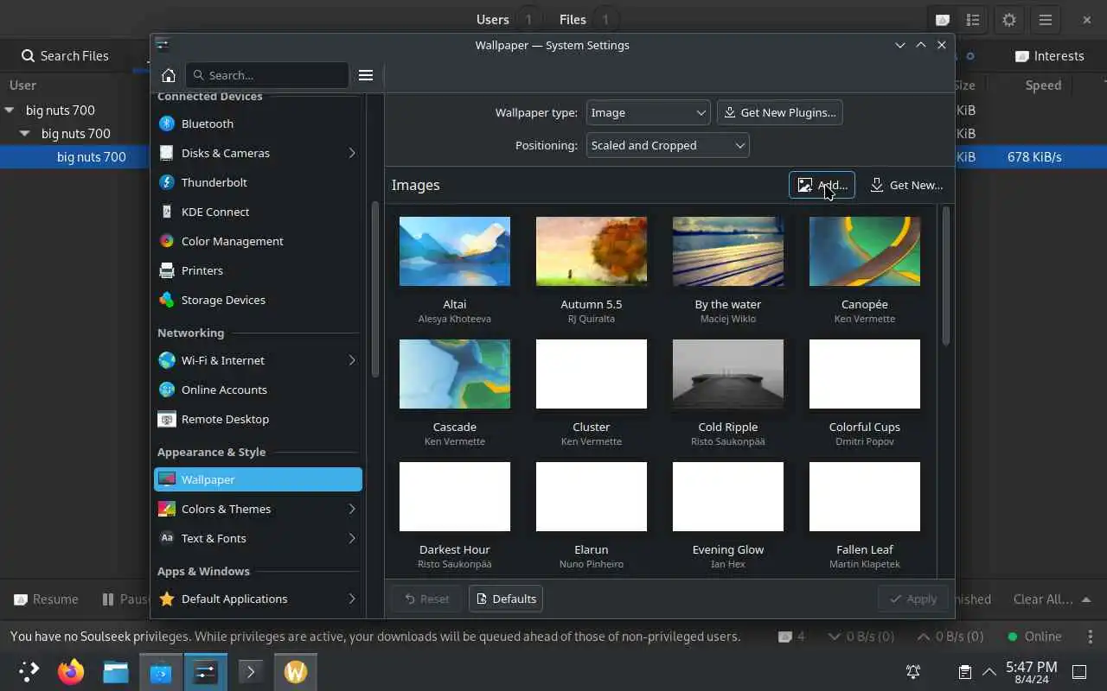Open Remote Desktop settings
Image resolution: width=1107 pixels, height=691 pixels.
point(258,419)
